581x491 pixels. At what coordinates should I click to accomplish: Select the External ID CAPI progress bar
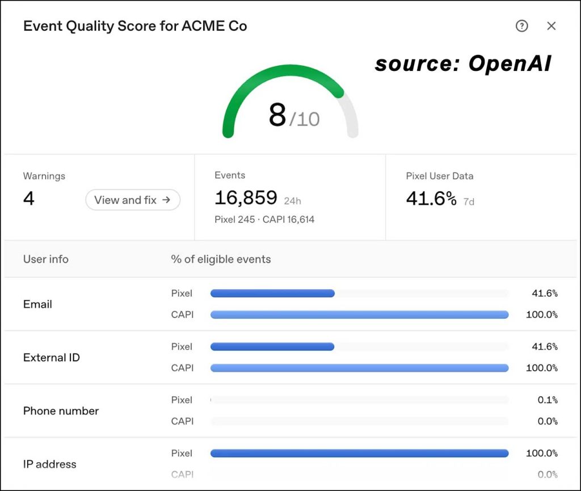point(359,368)
